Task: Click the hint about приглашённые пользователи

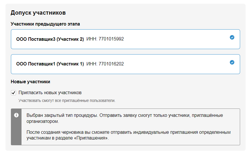Action: tap(67, 101)
